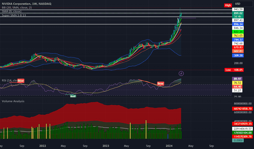Click the 51.27 RSI label
Viewport: 254px width, 149px height.
(237, 90)
